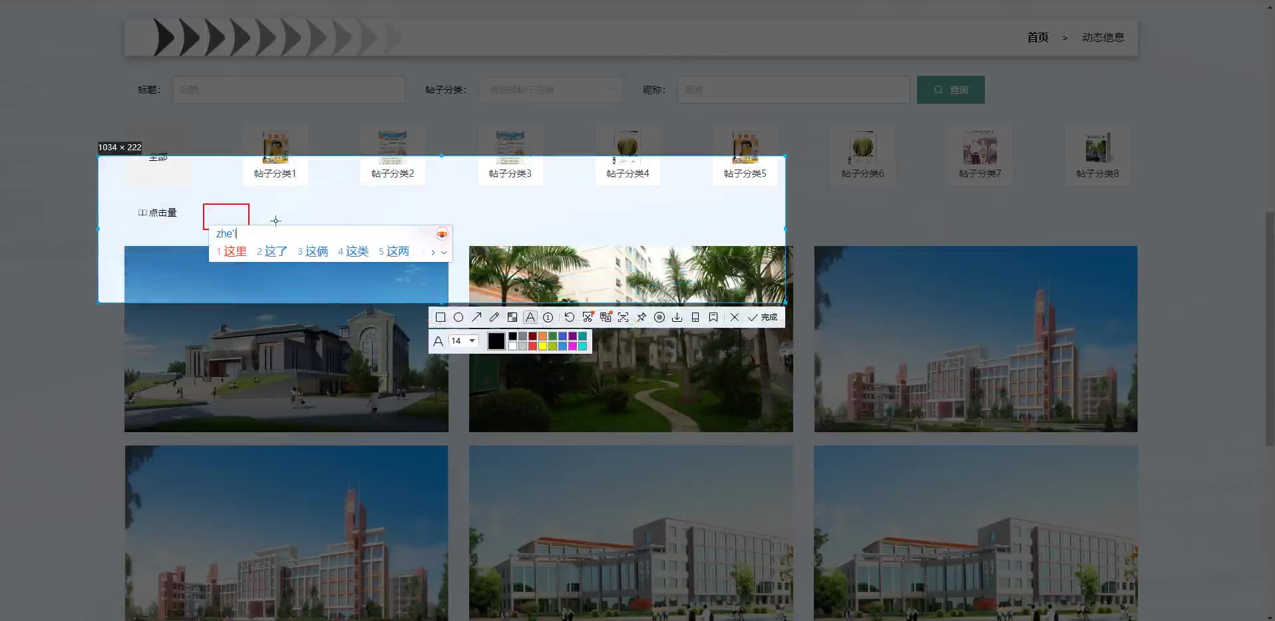Select category 帖子分类7
Screen dimensions: 1275x621
click(x=980, y=156)
